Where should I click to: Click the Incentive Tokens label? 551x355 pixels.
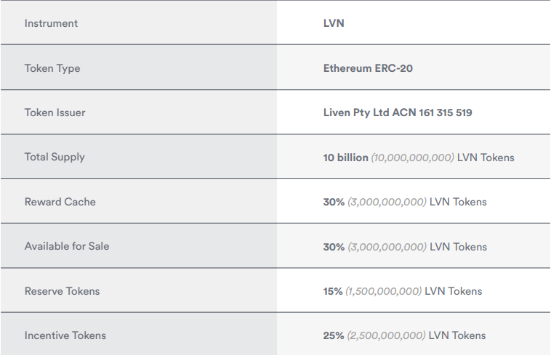click(x=65, y=335)
